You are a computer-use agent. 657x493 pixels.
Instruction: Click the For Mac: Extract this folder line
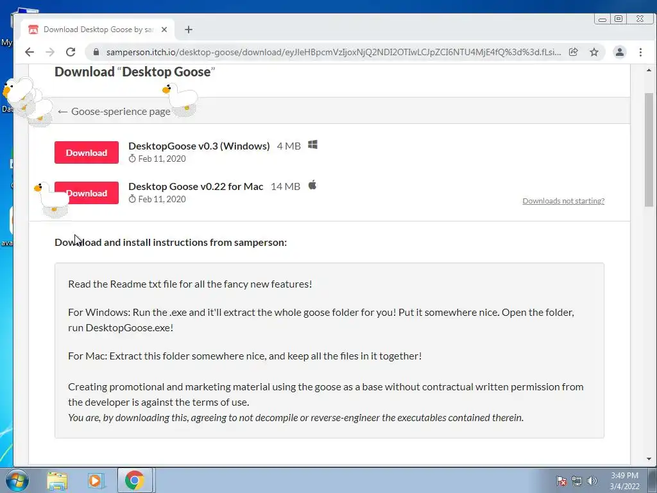click(x=244, y=356)
